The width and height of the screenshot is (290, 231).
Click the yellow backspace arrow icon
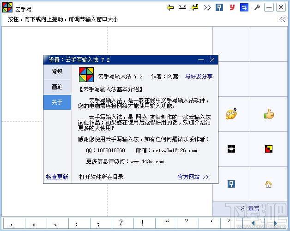170,7
